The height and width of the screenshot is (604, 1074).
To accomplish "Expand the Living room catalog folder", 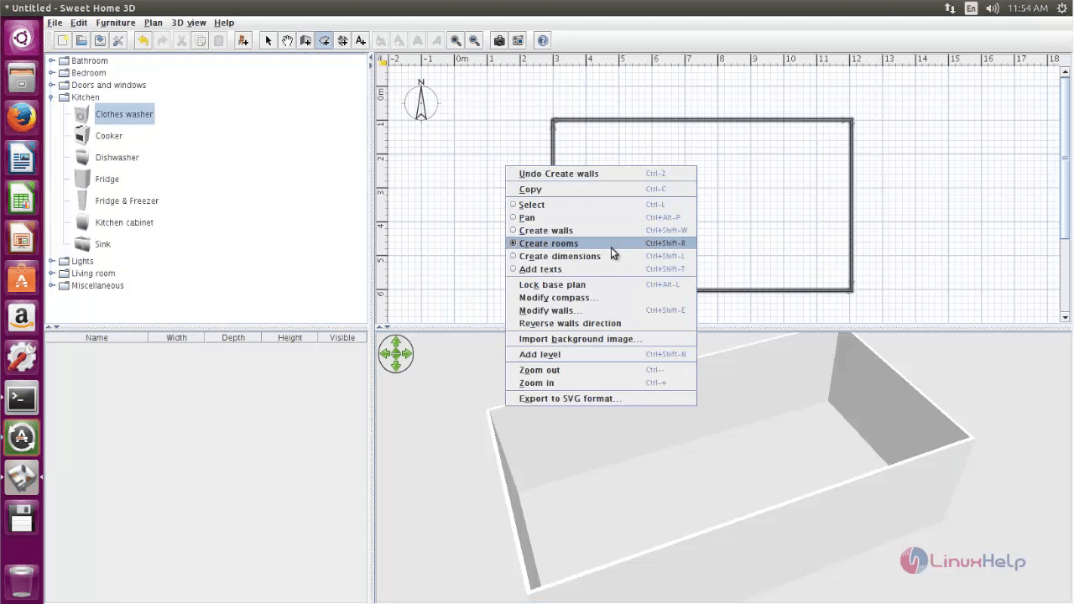I will [x=52, y=273].
